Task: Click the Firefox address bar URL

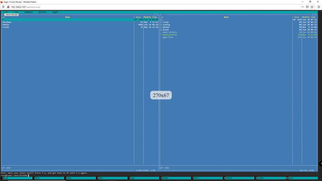Action: (25, 7)
